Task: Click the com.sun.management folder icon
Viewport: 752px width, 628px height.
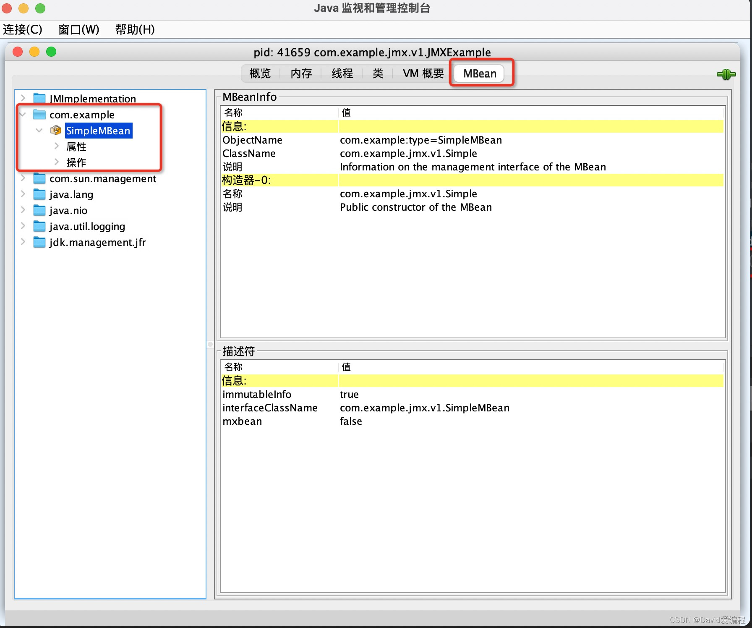Action: (x=39, y=178)
